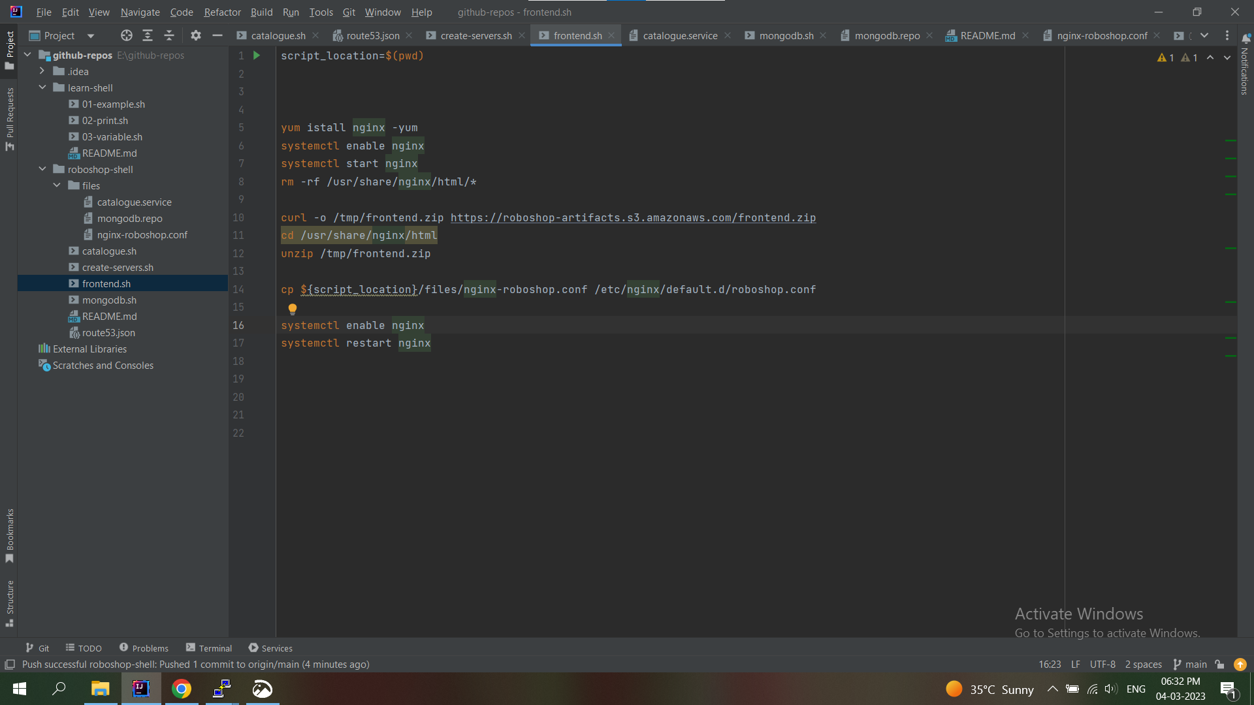Open the File menu
The width and height of the screenshot is (1254, 705).
(44, 12)
